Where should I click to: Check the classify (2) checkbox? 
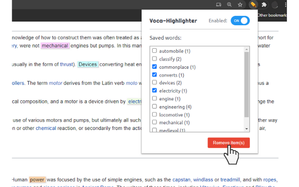pyautogui.click(x=155, y=58)
